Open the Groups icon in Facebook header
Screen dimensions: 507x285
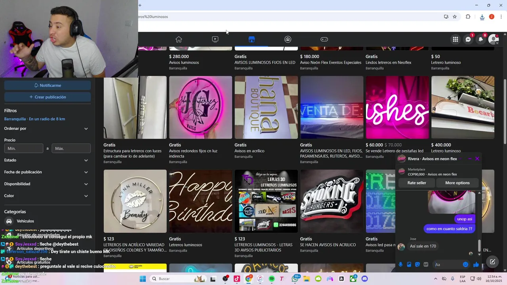(288, 39)
